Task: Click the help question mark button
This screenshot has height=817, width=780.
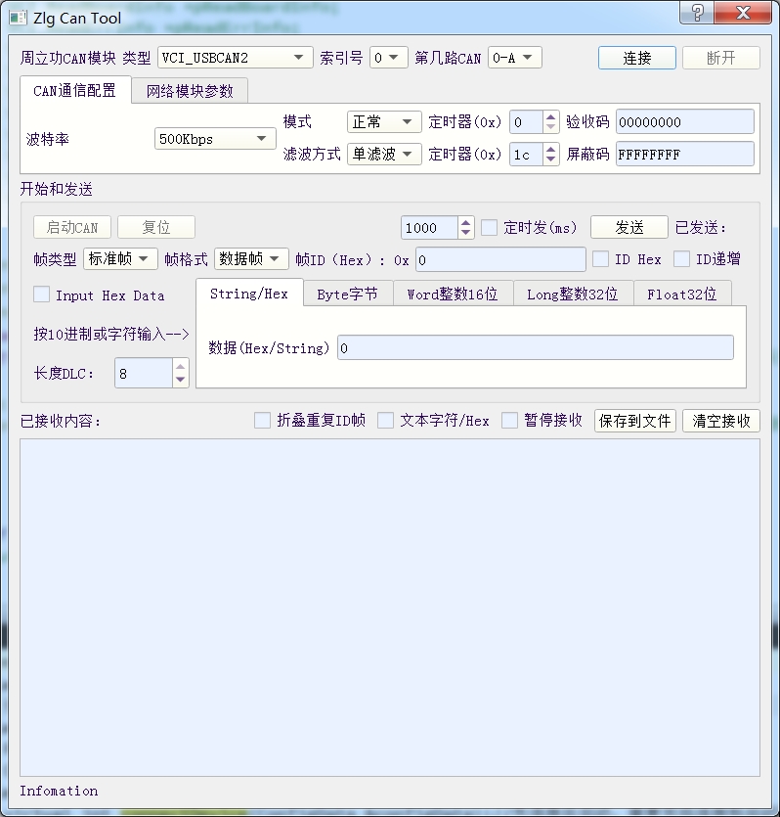Action: (x=697, y=13)
